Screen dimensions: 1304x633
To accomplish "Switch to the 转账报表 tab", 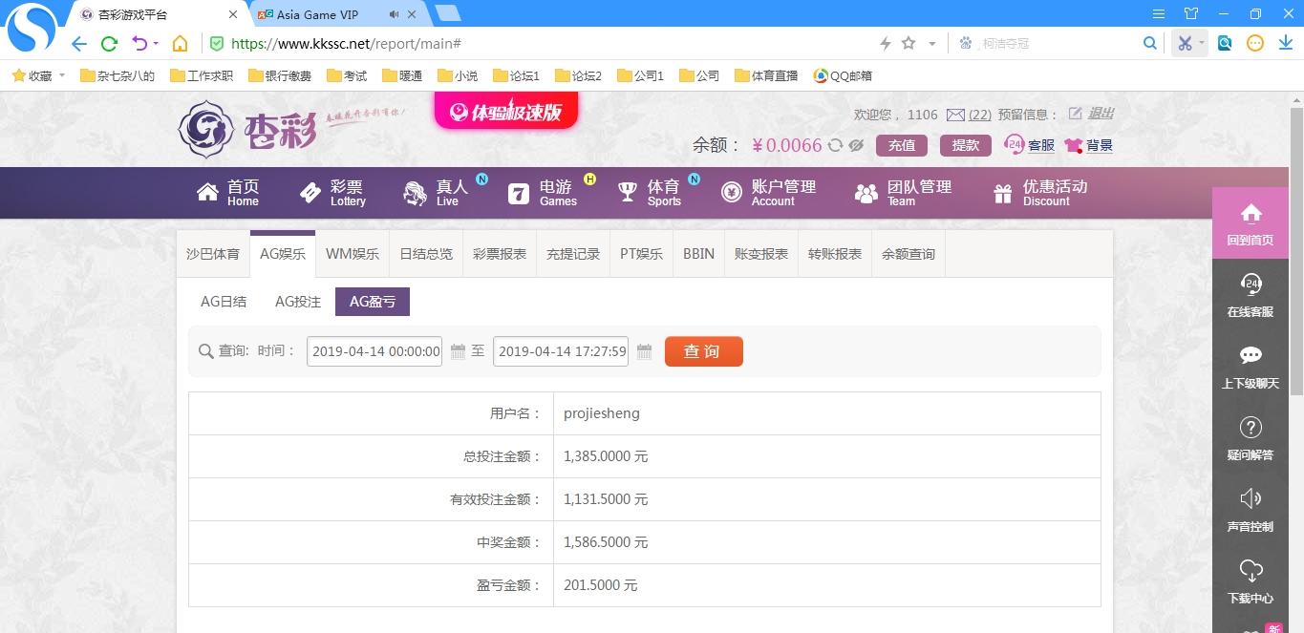I will (x=835, y=254).
